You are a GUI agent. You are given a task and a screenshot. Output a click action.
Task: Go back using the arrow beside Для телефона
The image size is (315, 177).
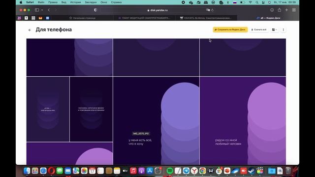(30, 30)
